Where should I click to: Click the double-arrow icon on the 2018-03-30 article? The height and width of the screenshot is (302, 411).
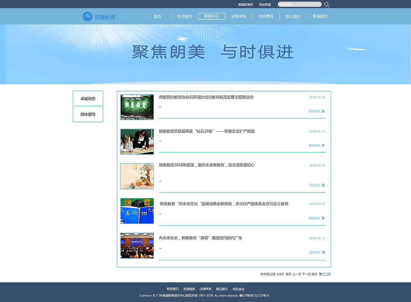pos(324,185)
